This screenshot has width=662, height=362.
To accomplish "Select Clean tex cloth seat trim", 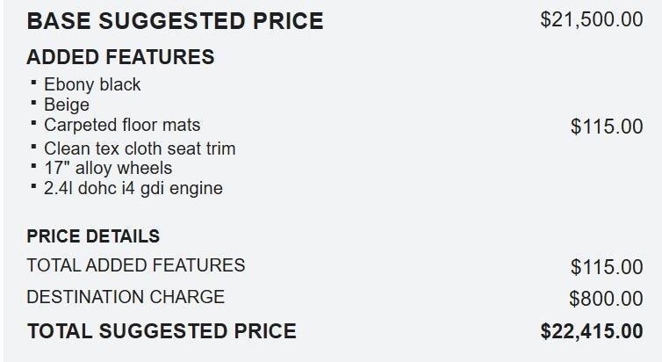I will point(140,148).
